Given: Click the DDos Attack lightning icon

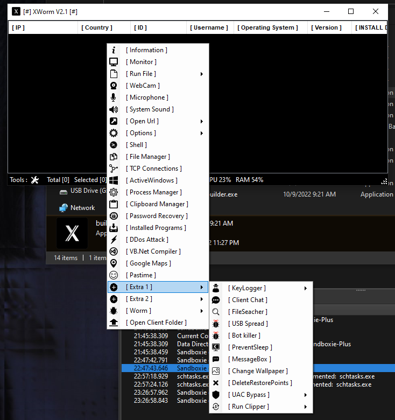Looking at the screenshot, I should point(114,240).
